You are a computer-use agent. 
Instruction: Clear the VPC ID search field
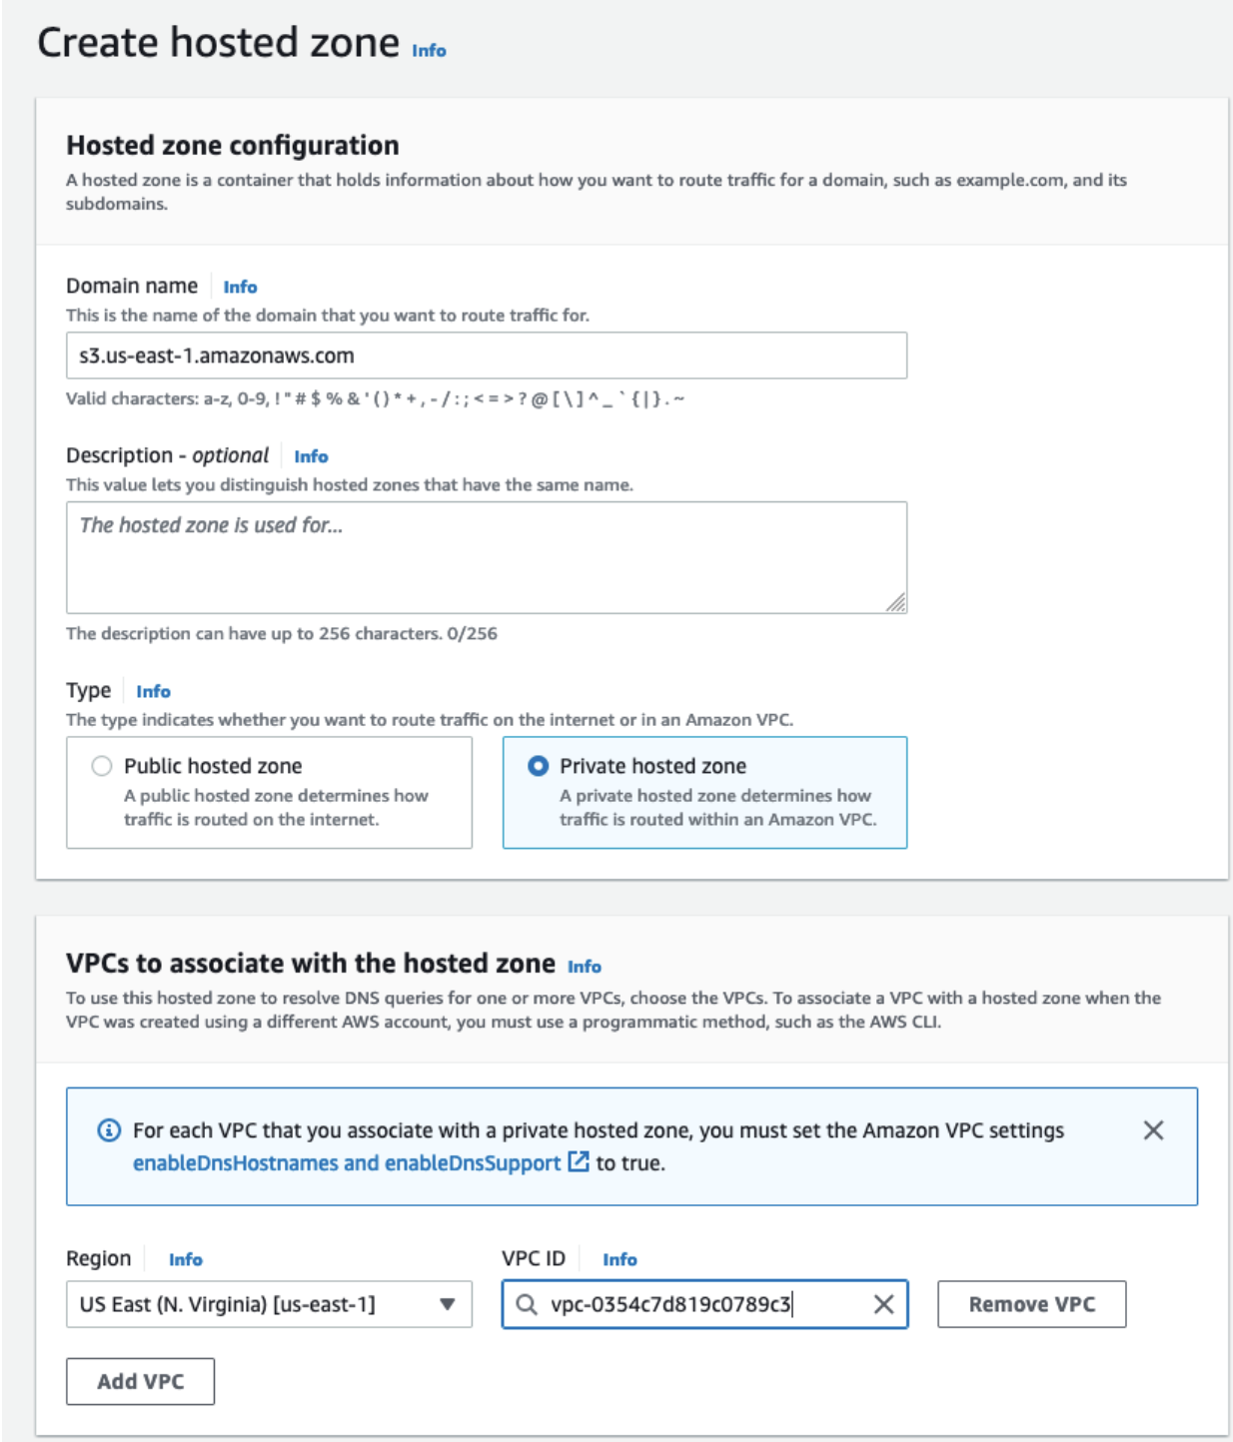[883, 1304]
